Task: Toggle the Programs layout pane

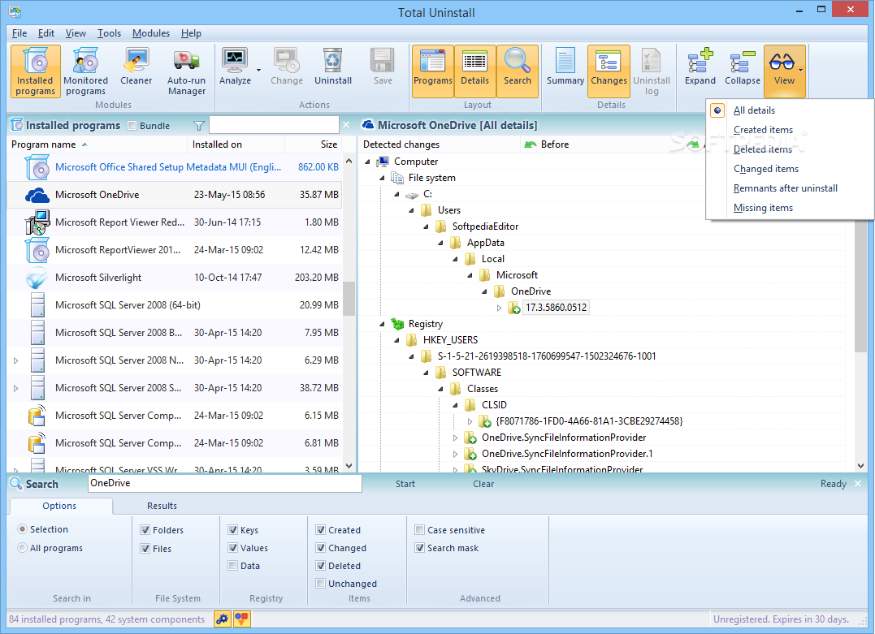Action: click(432, 71)
